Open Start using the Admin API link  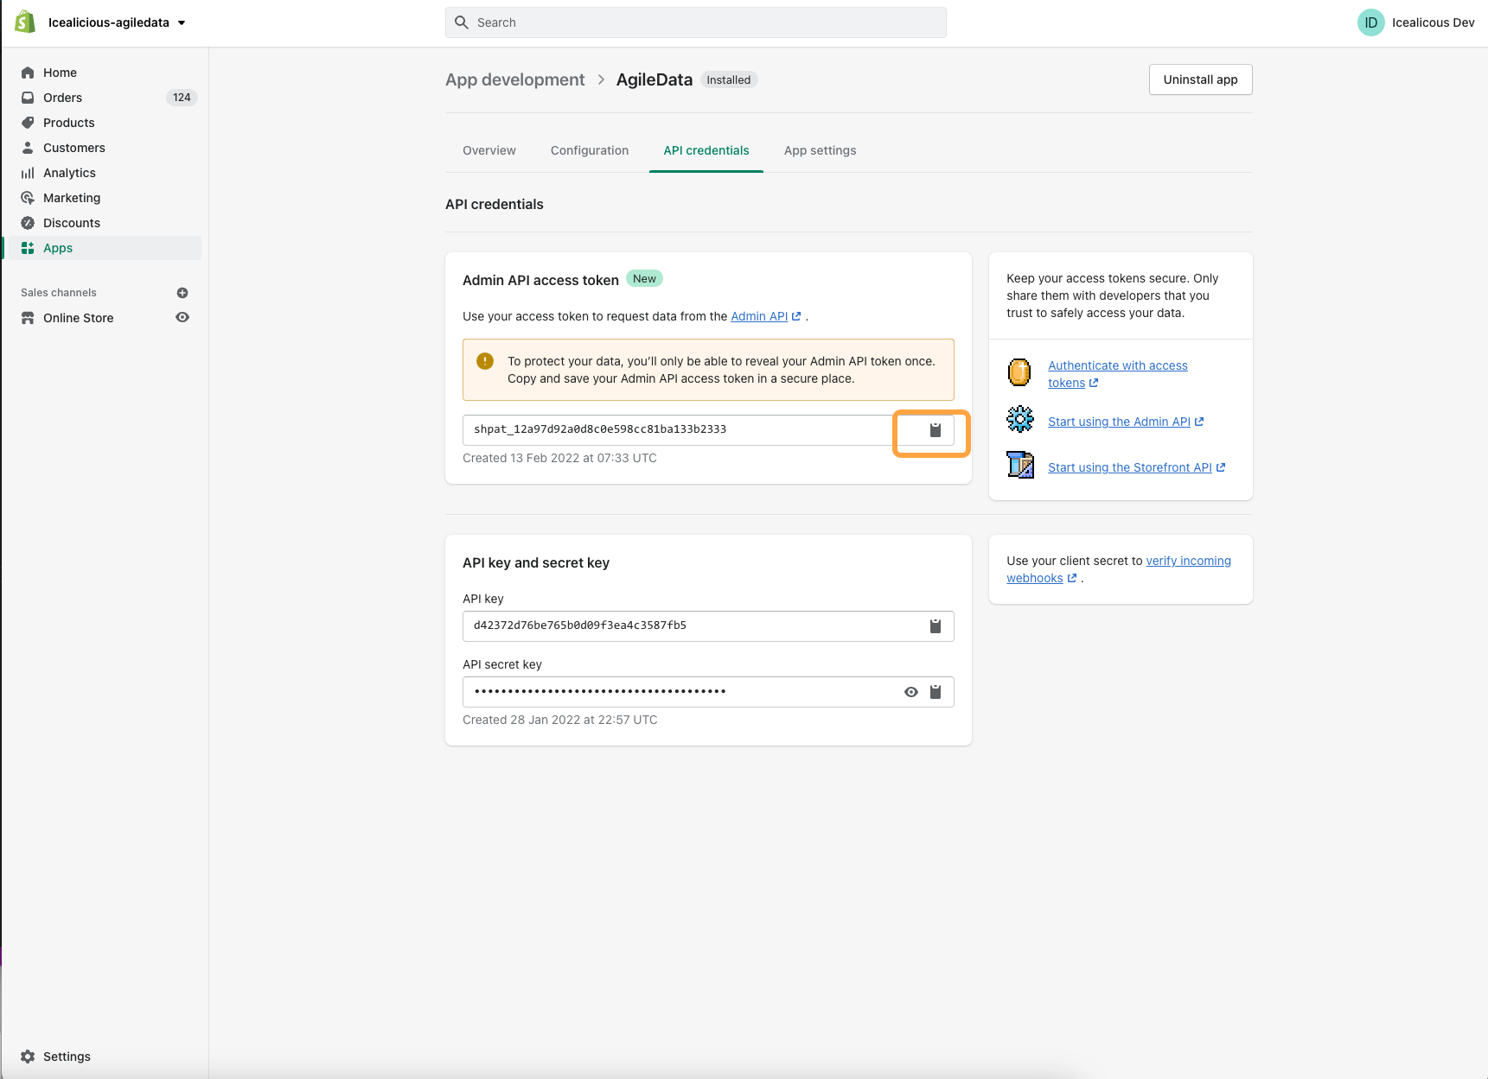coord(1126,422)
